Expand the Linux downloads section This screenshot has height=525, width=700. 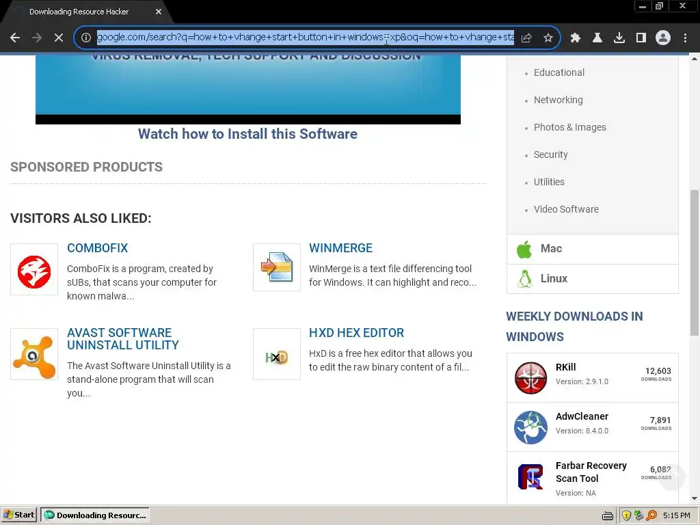tap(593, 279)
